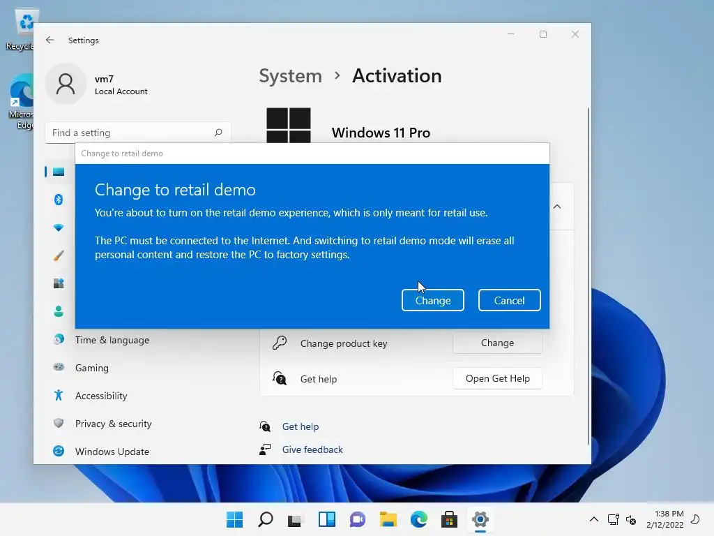Click the search magnifier in Find a setting
This screenshot has height=536, width=714.
point(218,133)
